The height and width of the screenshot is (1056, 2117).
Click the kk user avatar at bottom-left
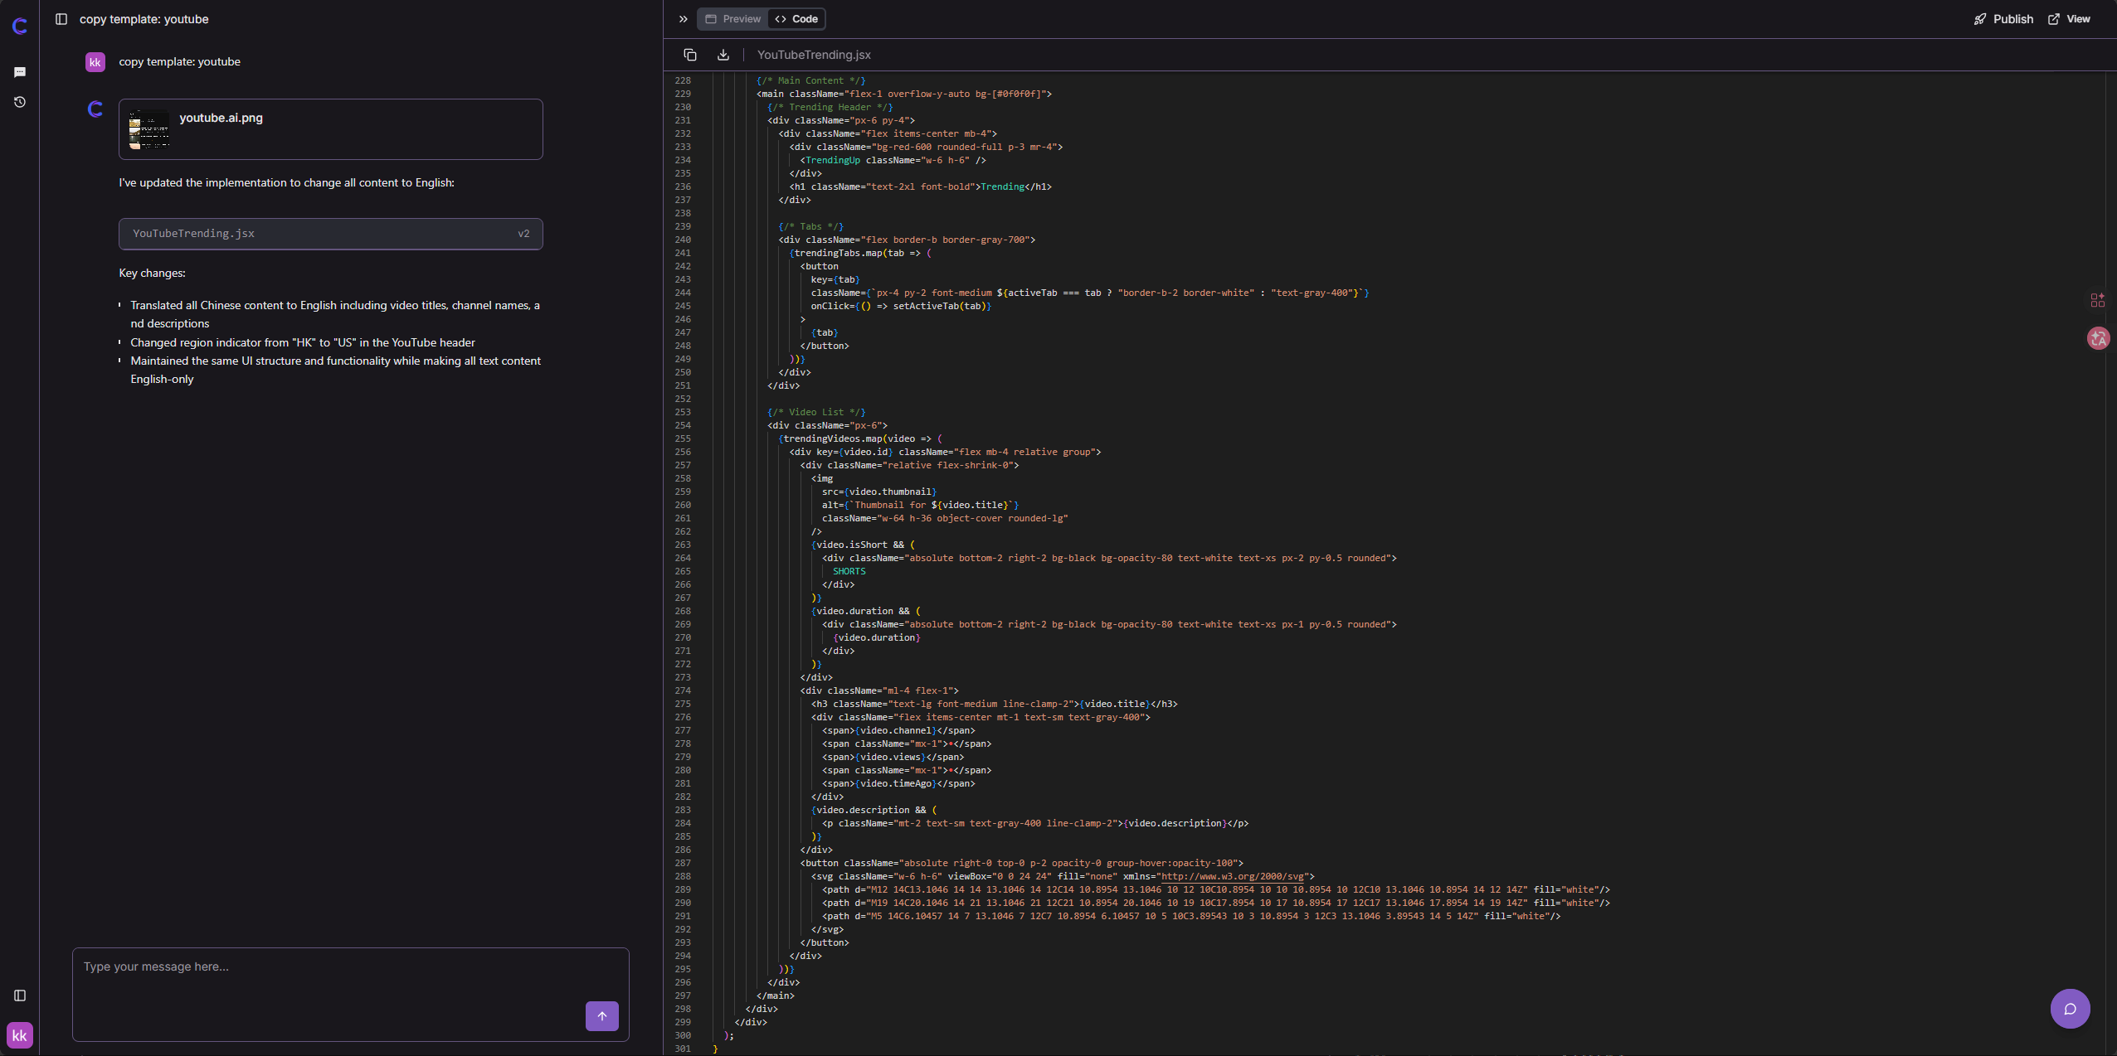click(21, 1034)
